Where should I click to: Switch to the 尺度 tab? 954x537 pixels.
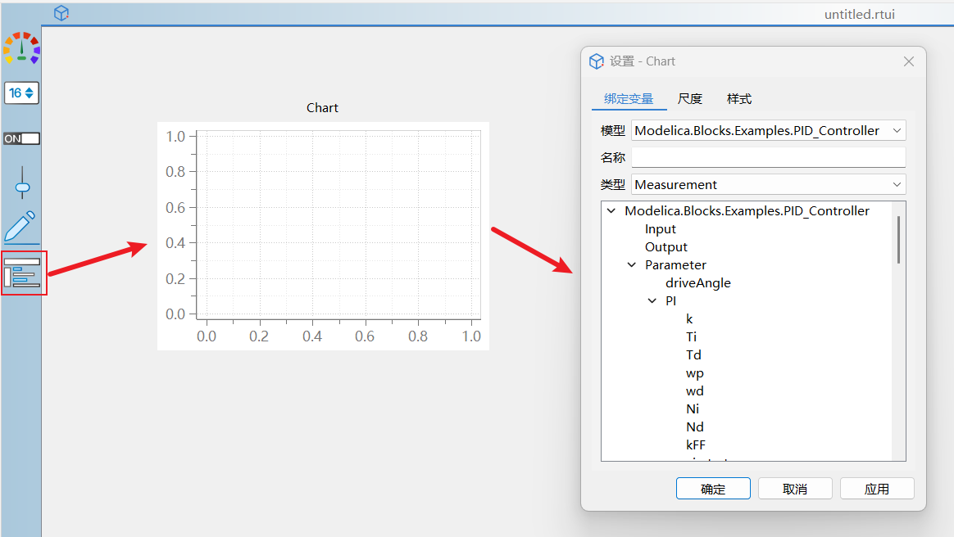(690, 98)
